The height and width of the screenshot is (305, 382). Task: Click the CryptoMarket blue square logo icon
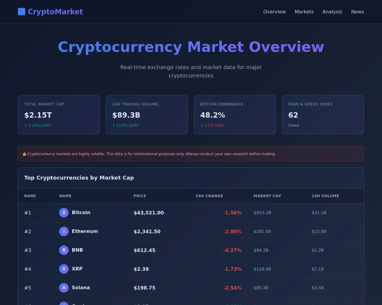pos(21,12)
